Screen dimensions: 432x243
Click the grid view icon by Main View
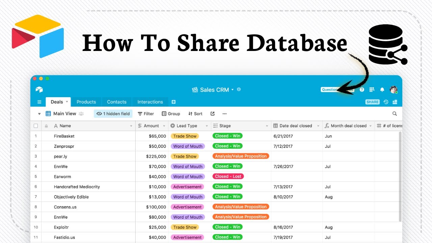(x=48, y=114)
